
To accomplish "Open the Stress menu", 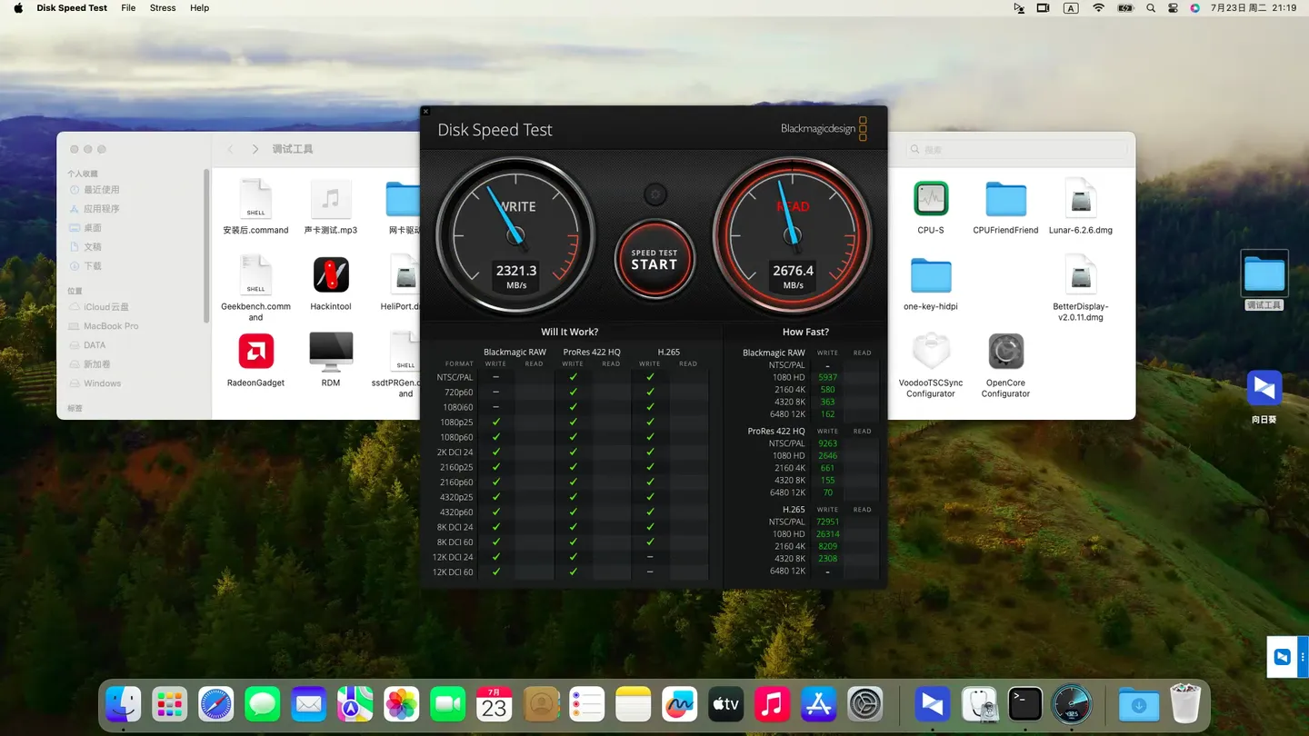I will 163,8.
